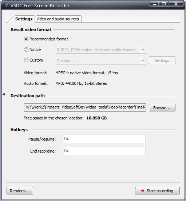Expand the Custom... format dropdown arrow
This screenshot has height=201, width=186.
click(143, 61)
